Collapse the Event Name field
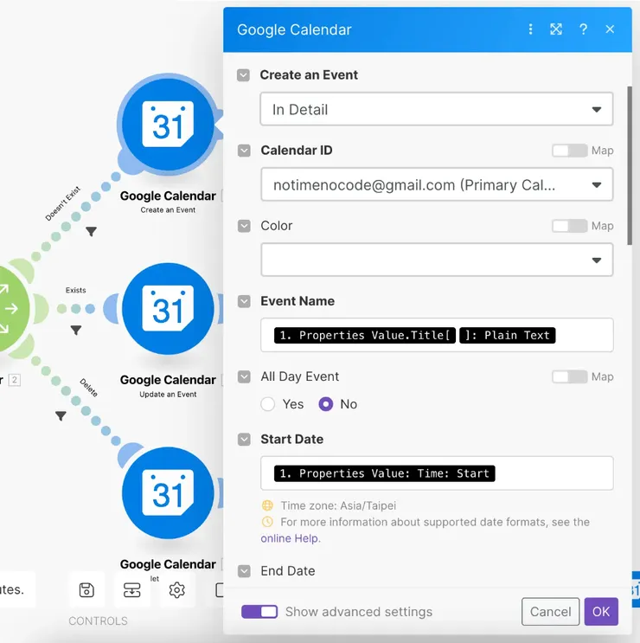The height and width of the screenshot is (643, 640). [244, 301]
